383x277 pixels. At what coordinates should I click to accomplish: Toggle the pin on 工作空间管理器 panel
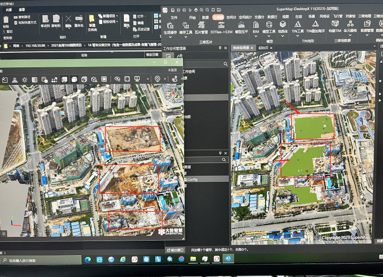(220, 48)
